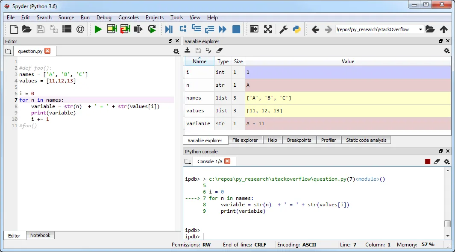Open Editor pane options gear menu
Screen dimensions: 455x252
(x=176, y=51)
